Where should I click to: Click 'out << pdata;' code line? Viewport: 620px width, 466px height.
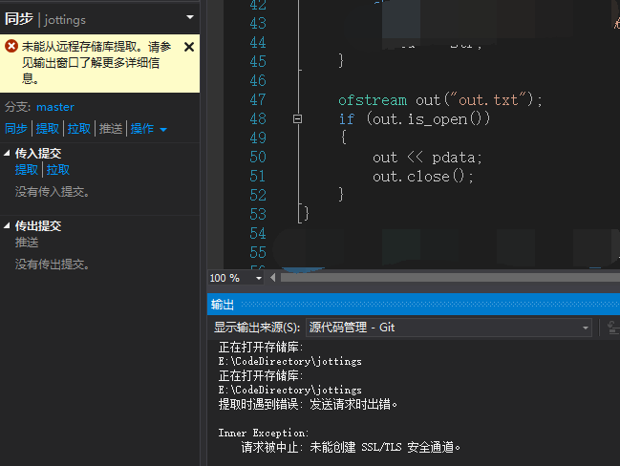427,158
